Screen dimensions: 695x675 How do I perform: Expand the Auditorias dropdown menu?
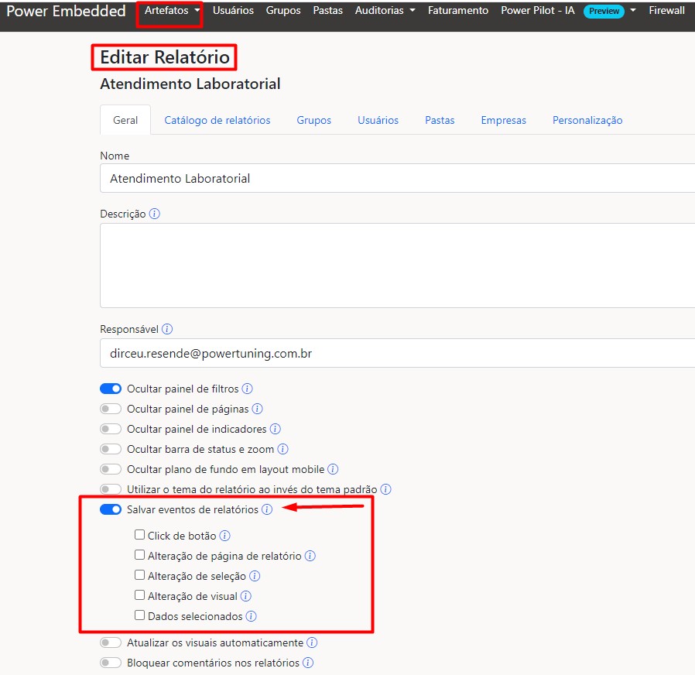[x=385, y=11]
